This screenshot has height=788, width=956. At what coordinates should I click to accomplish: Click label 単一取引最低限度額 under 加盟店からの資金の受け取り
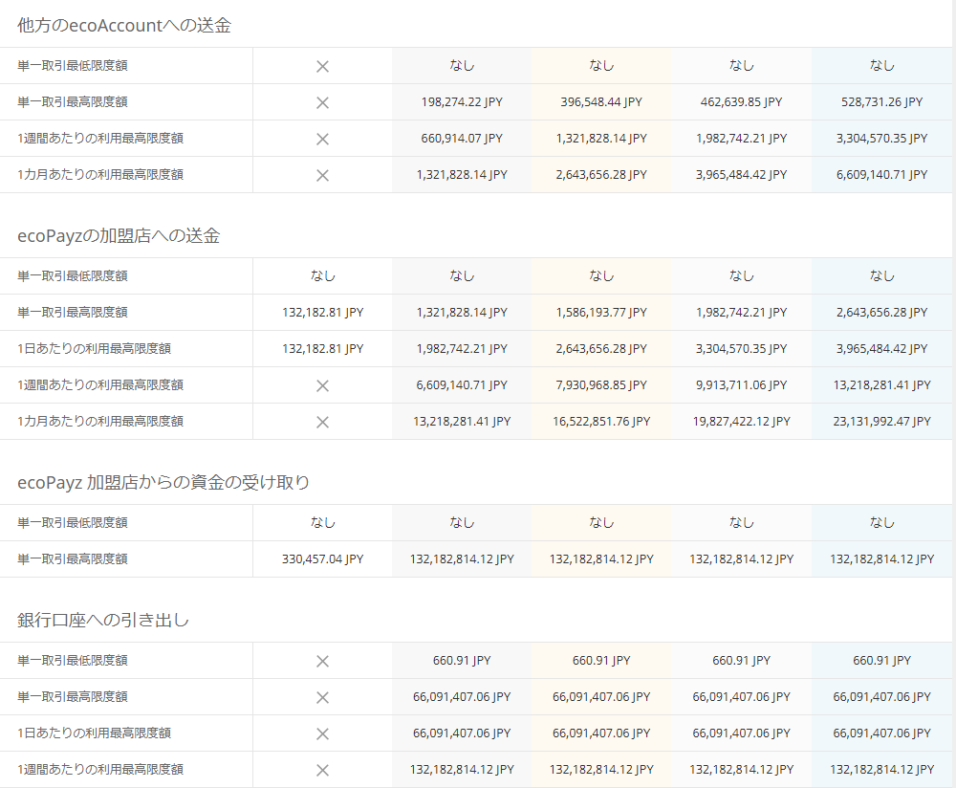tap(73, 523)
